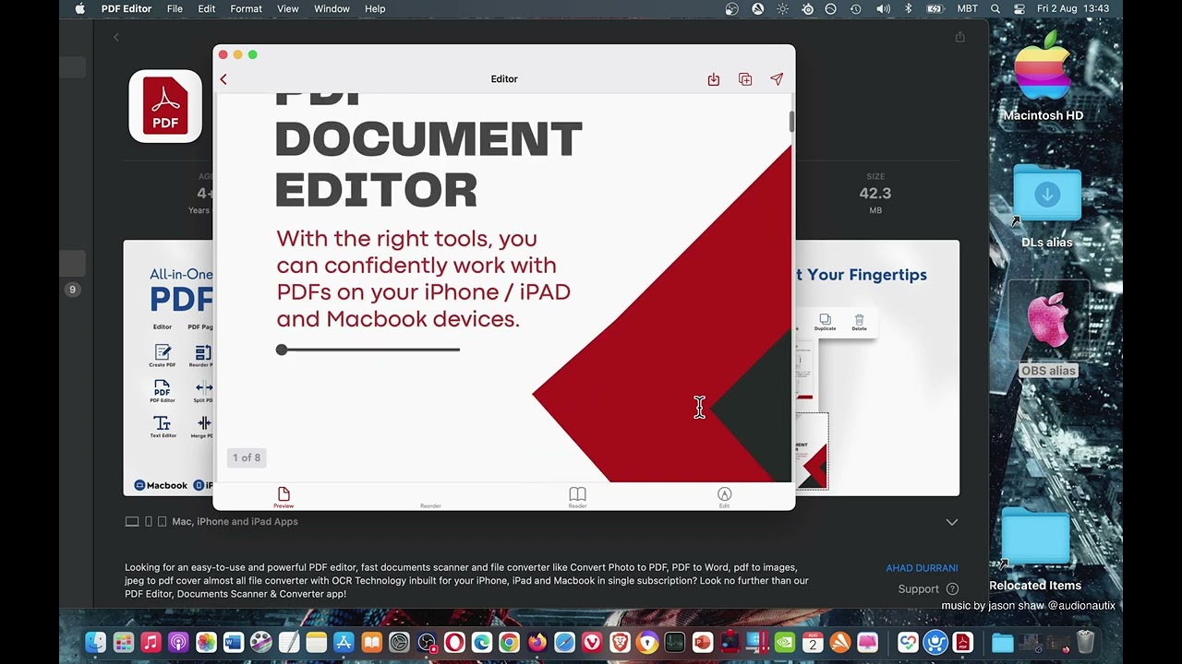Open Firefox from the Dock
This screenshot has height=664, width=1182.
click(x=537, y=642)
